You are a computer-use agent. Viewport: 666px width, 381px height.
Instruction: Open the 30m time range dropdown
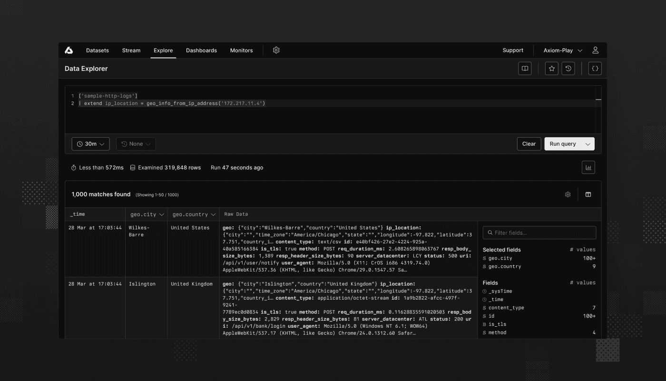point(90,143)
